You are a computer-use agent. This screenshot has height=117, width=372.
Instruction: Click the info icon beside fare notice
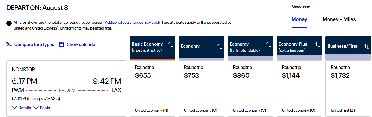coord(9,23)
